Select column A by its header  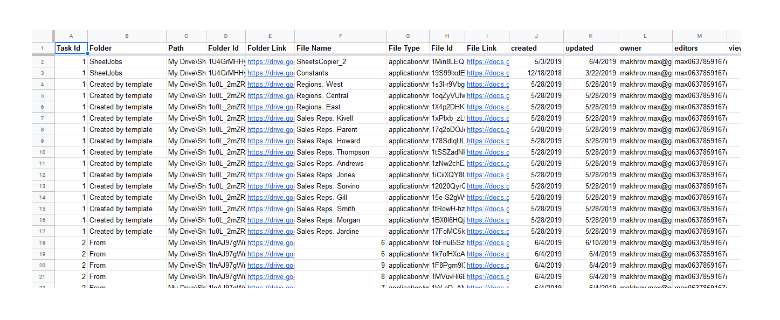click(71, 36)
